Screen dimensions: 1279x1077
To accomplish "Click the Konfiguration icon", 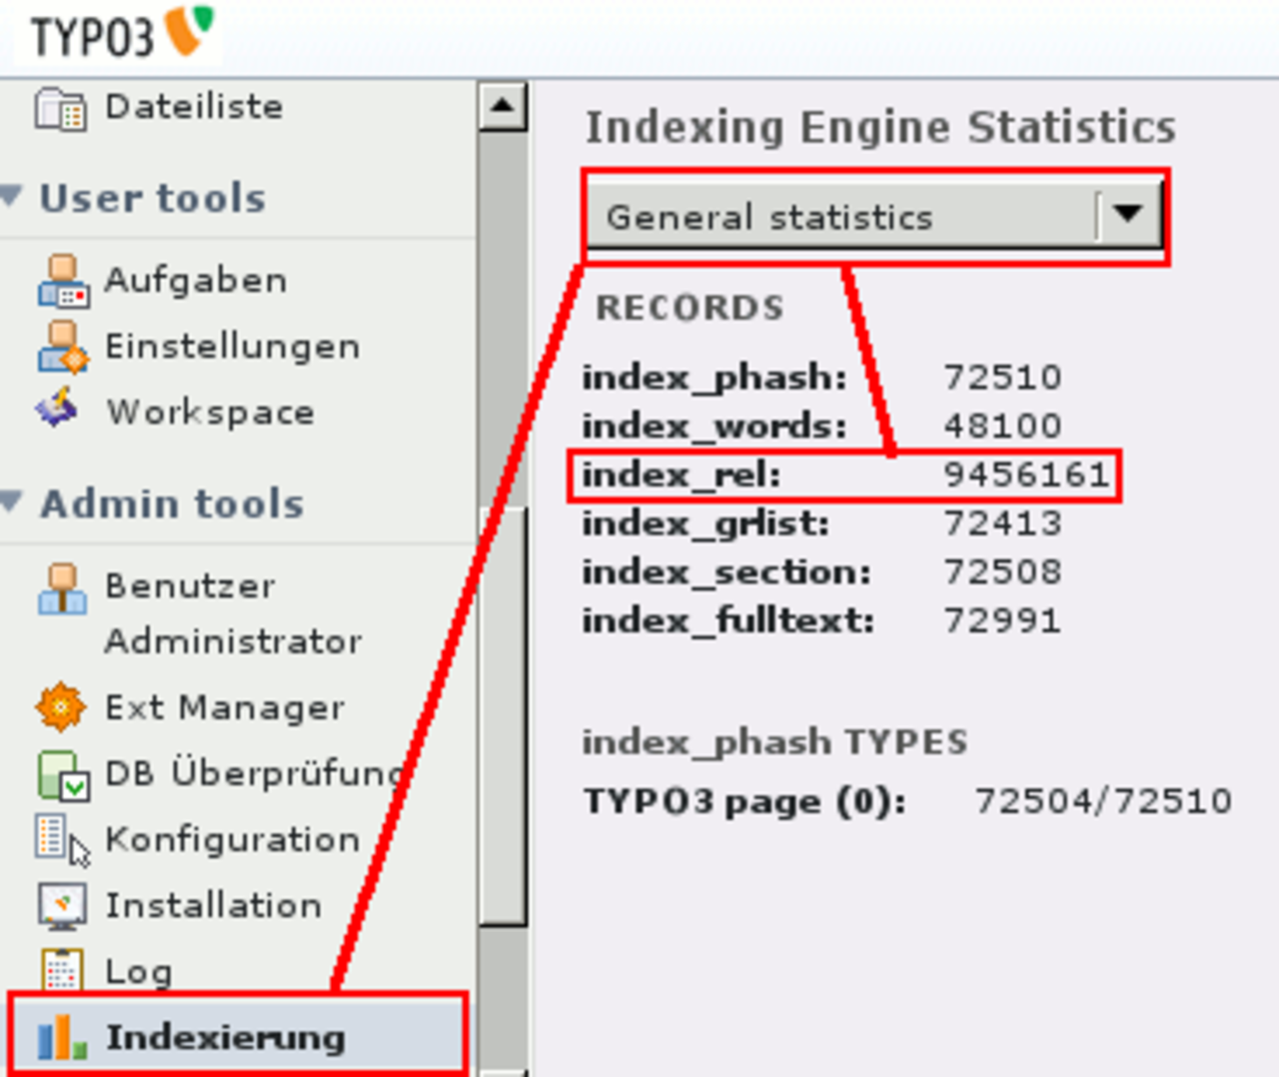I will (63, 840).
